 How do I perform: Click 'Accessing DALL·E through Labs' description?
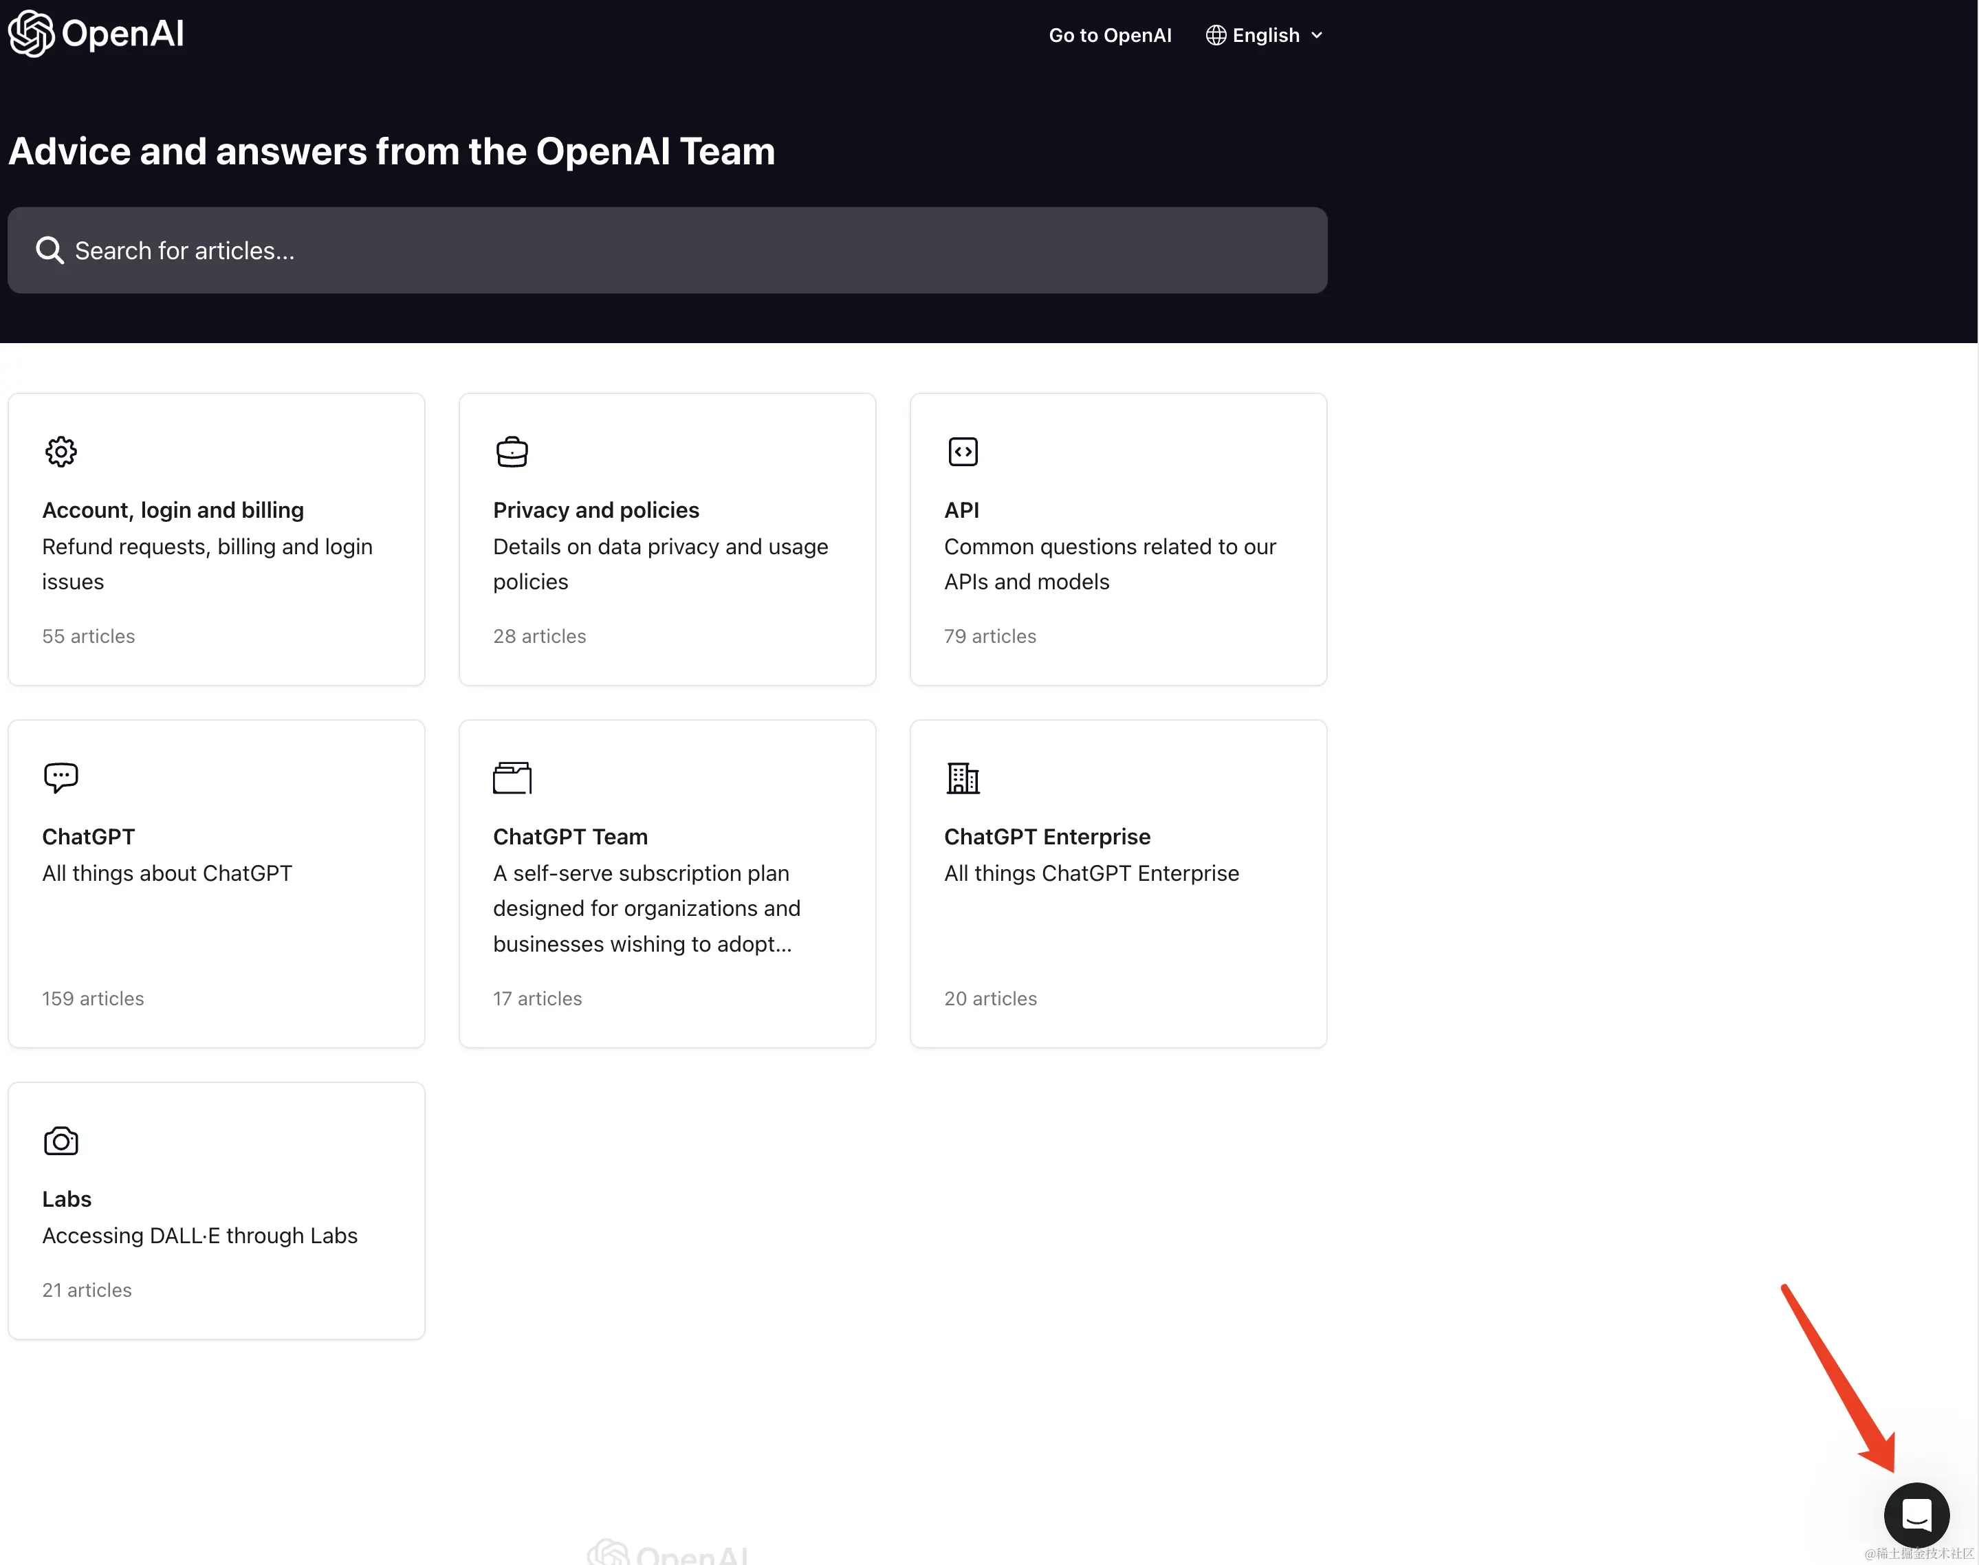(x=199, y=1236)
